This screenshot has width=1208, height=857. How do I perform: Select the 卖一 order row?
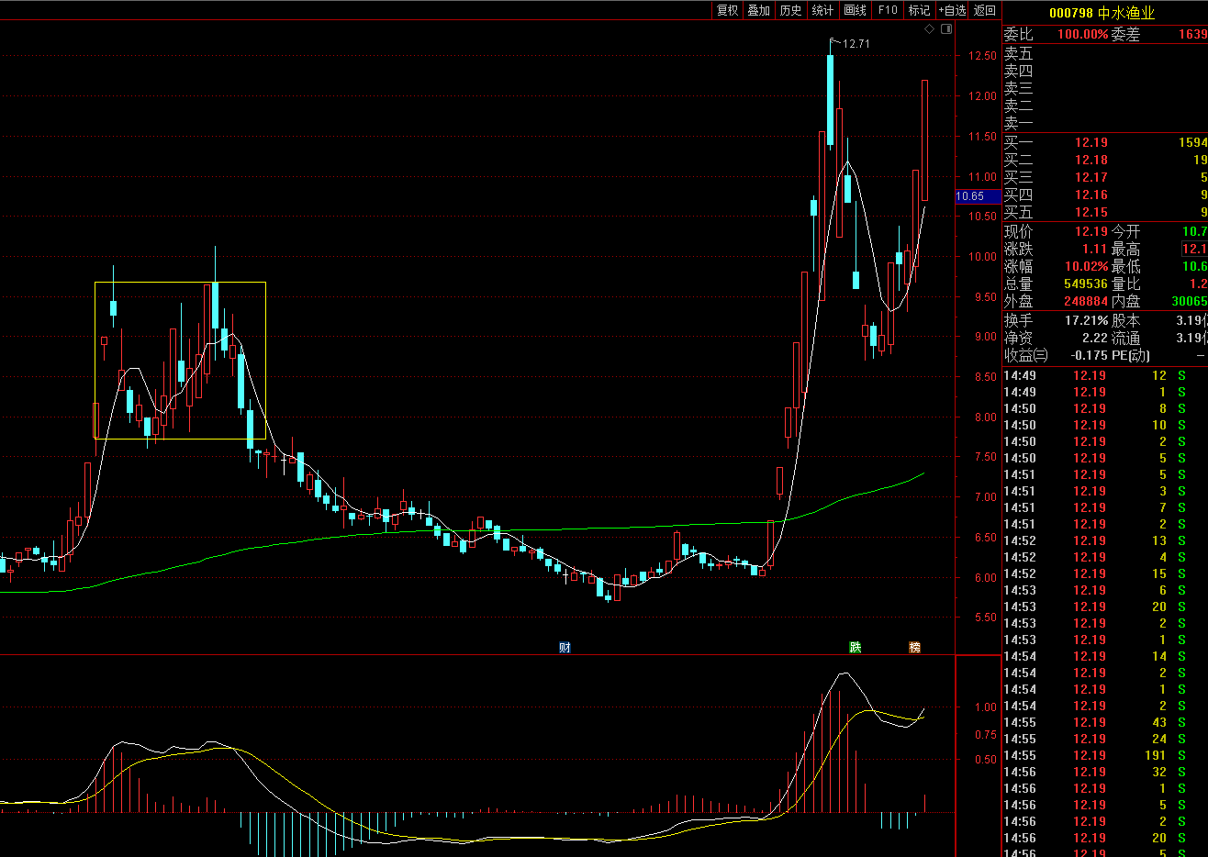[x=1105, y=124]
